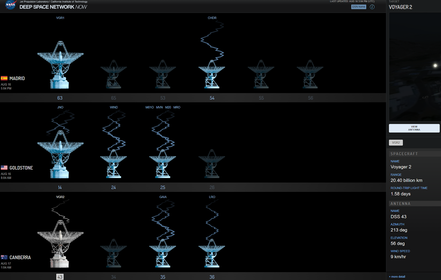
Task: Click antenna number 24 label
Action: pyautogui.click(x=114, y=187)
